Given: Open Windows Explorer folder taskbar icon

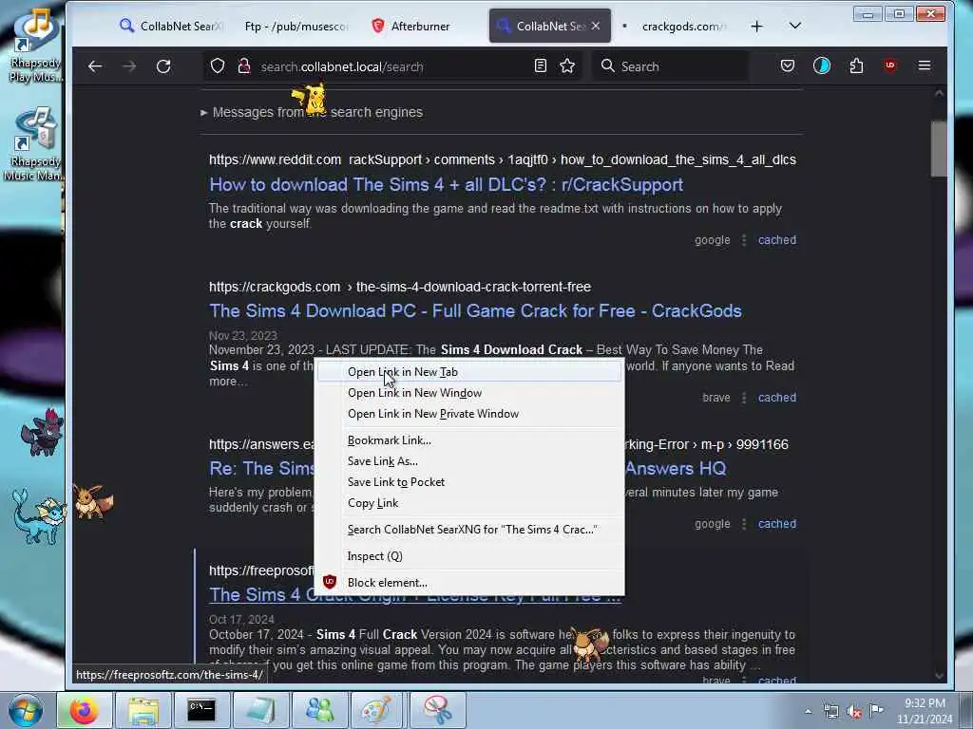Looking at the screenshot, I should [x=143, y=710].
